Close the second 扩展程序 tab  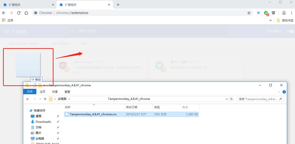click(109, 5)
